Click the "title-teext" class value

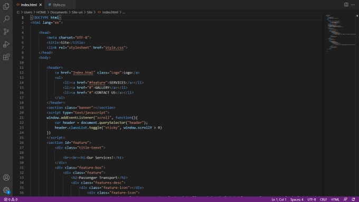91,148
